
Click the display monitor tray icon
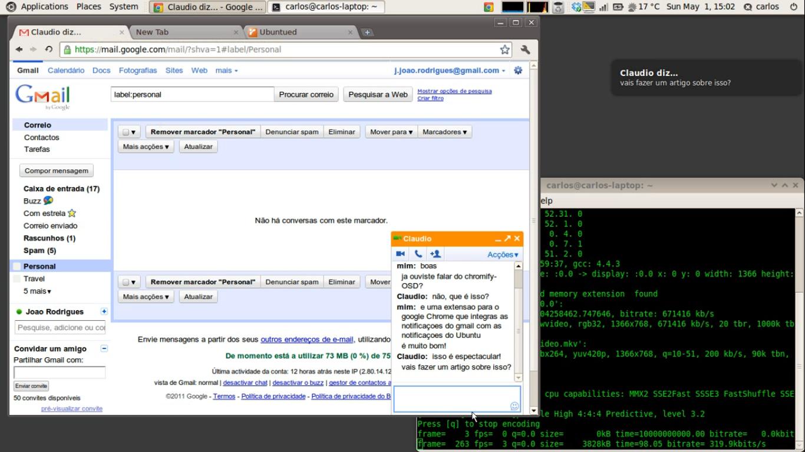click(589, 7)
